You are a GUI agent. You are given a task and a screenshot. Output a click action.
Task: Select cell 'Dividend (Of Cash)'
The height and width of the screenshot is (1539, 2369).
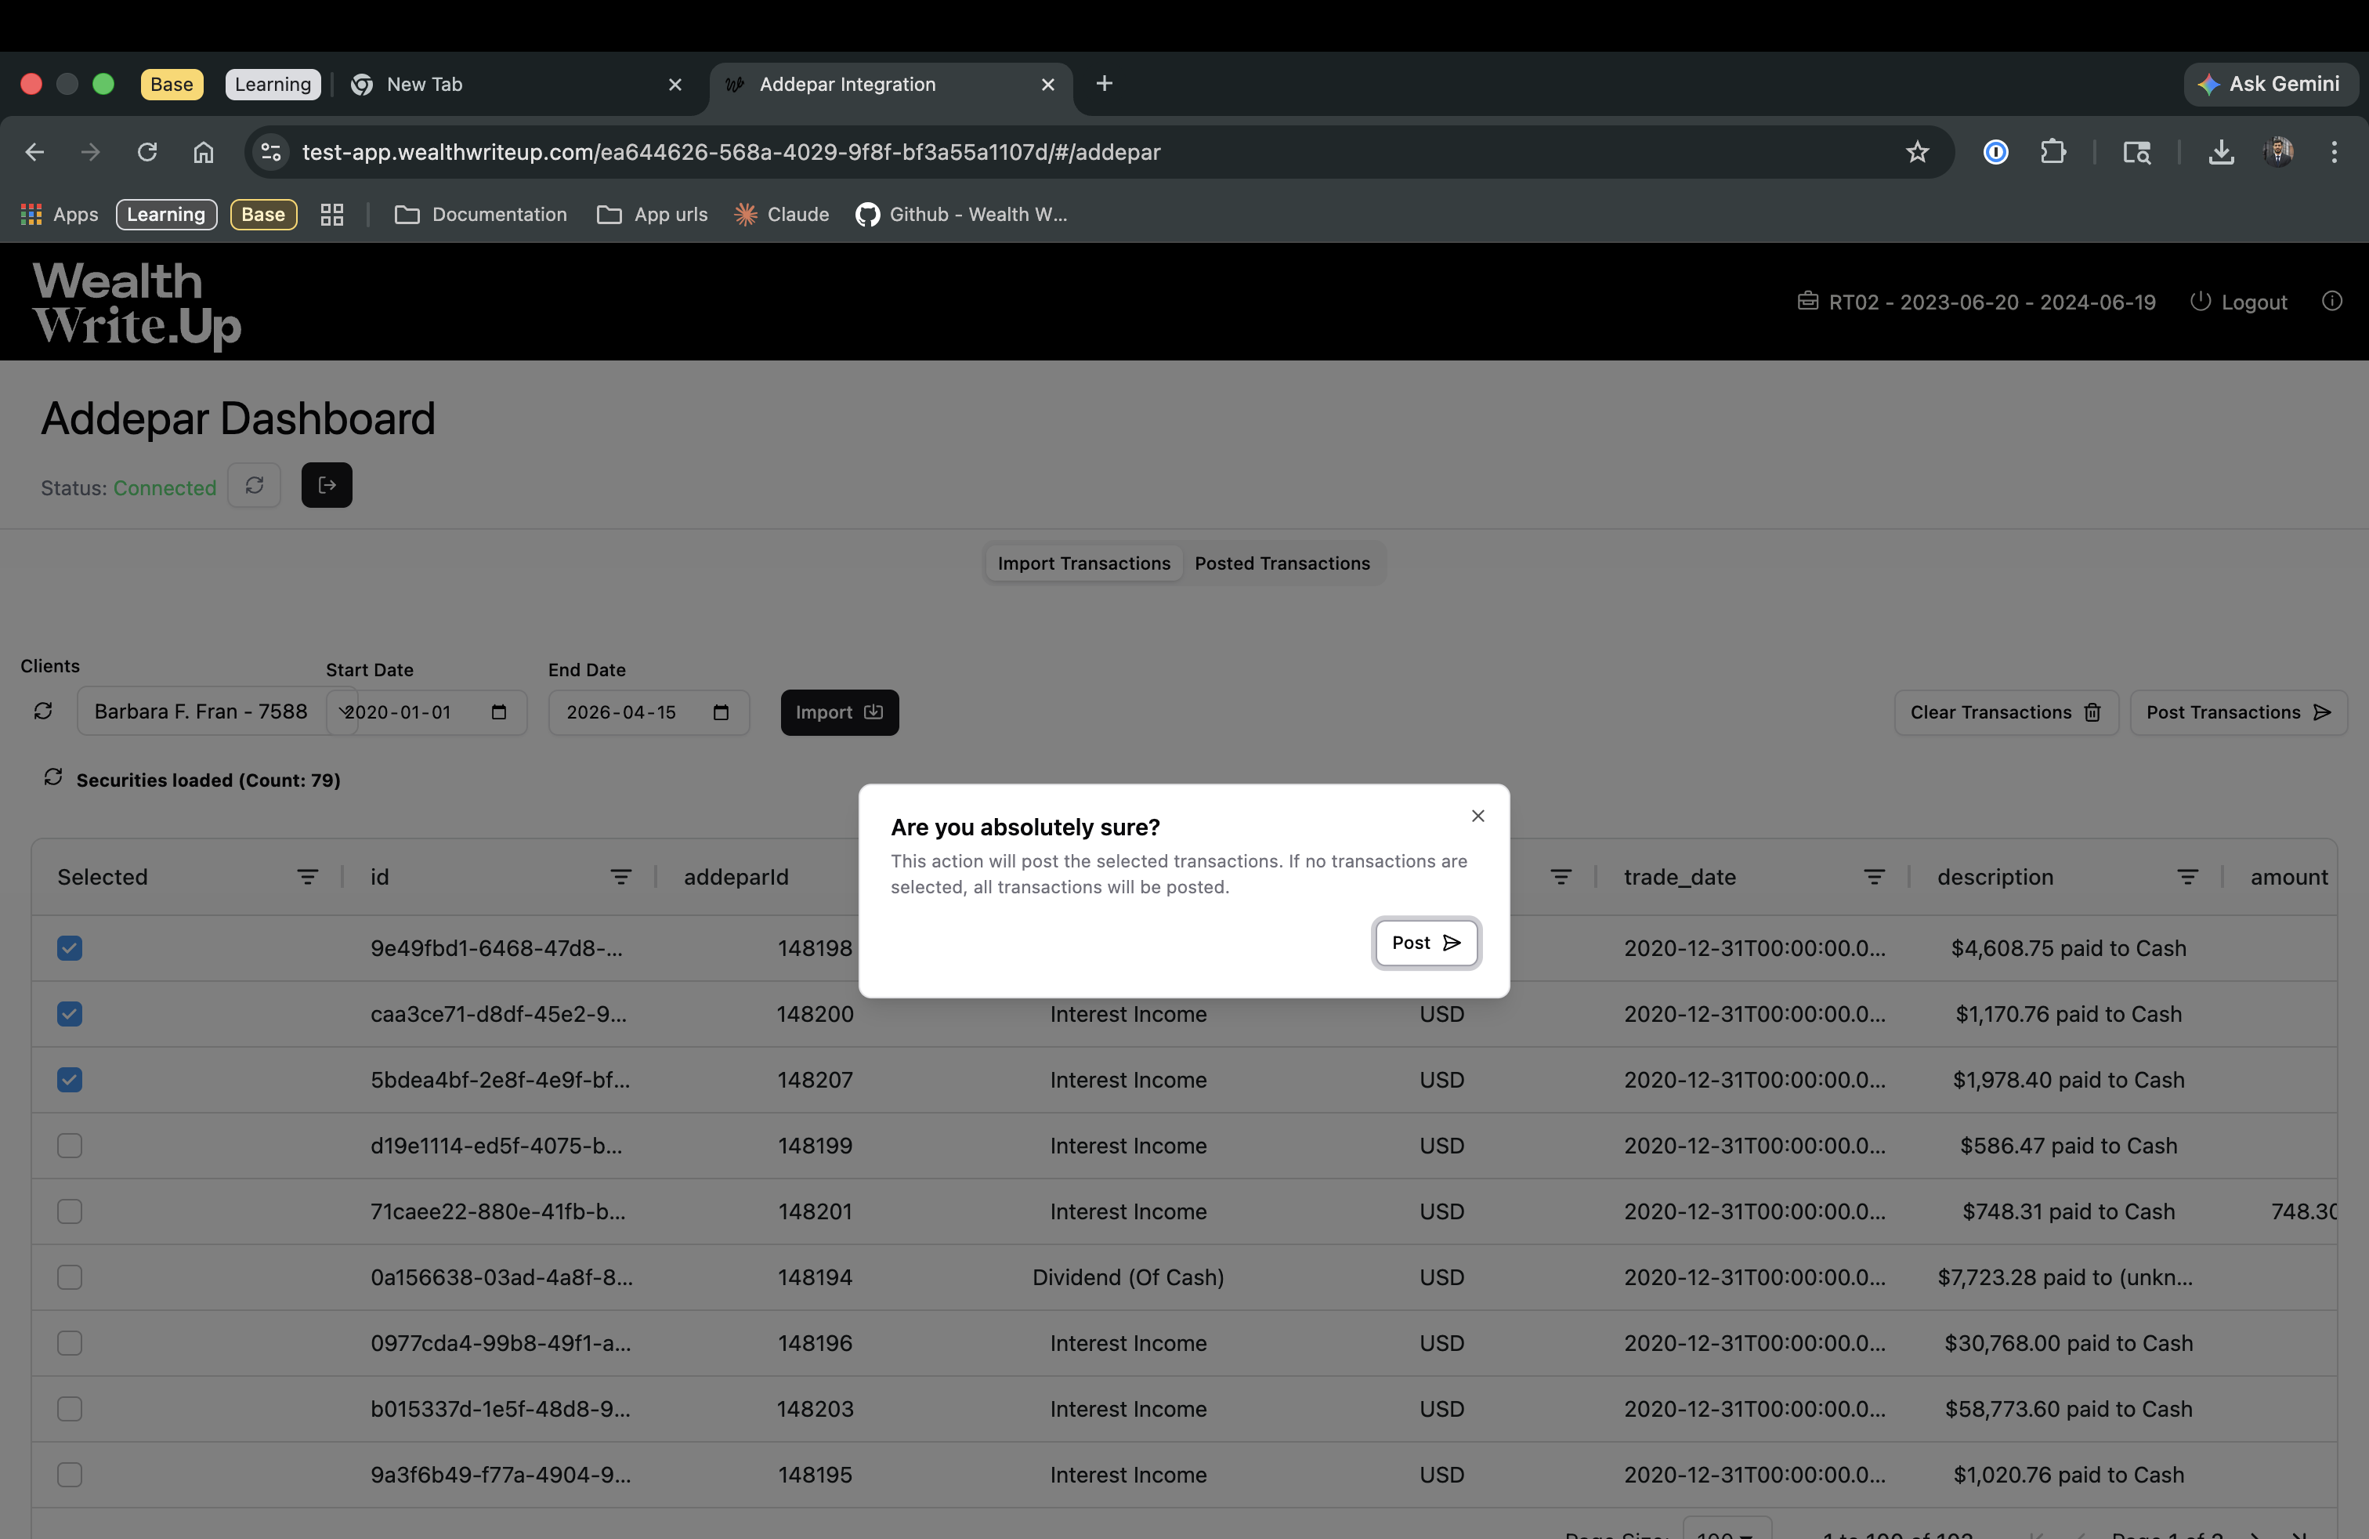[1128, 1277]
